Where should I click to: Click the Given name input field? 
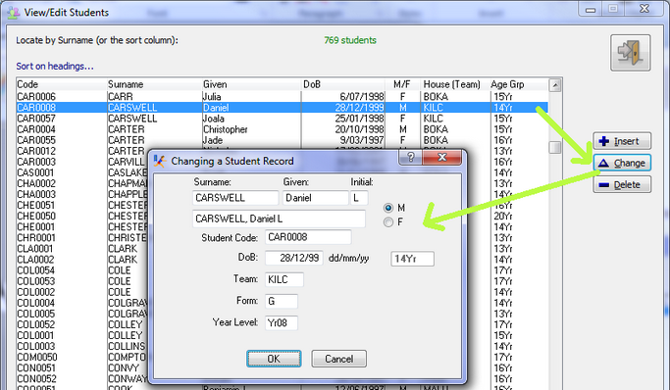click(x=315, y=198)
